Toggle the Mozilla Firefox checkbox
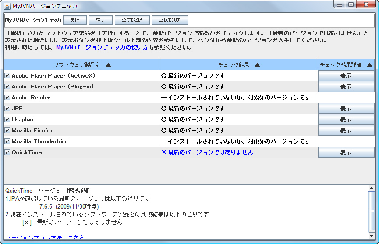The image size is (379, 244). 7,131
